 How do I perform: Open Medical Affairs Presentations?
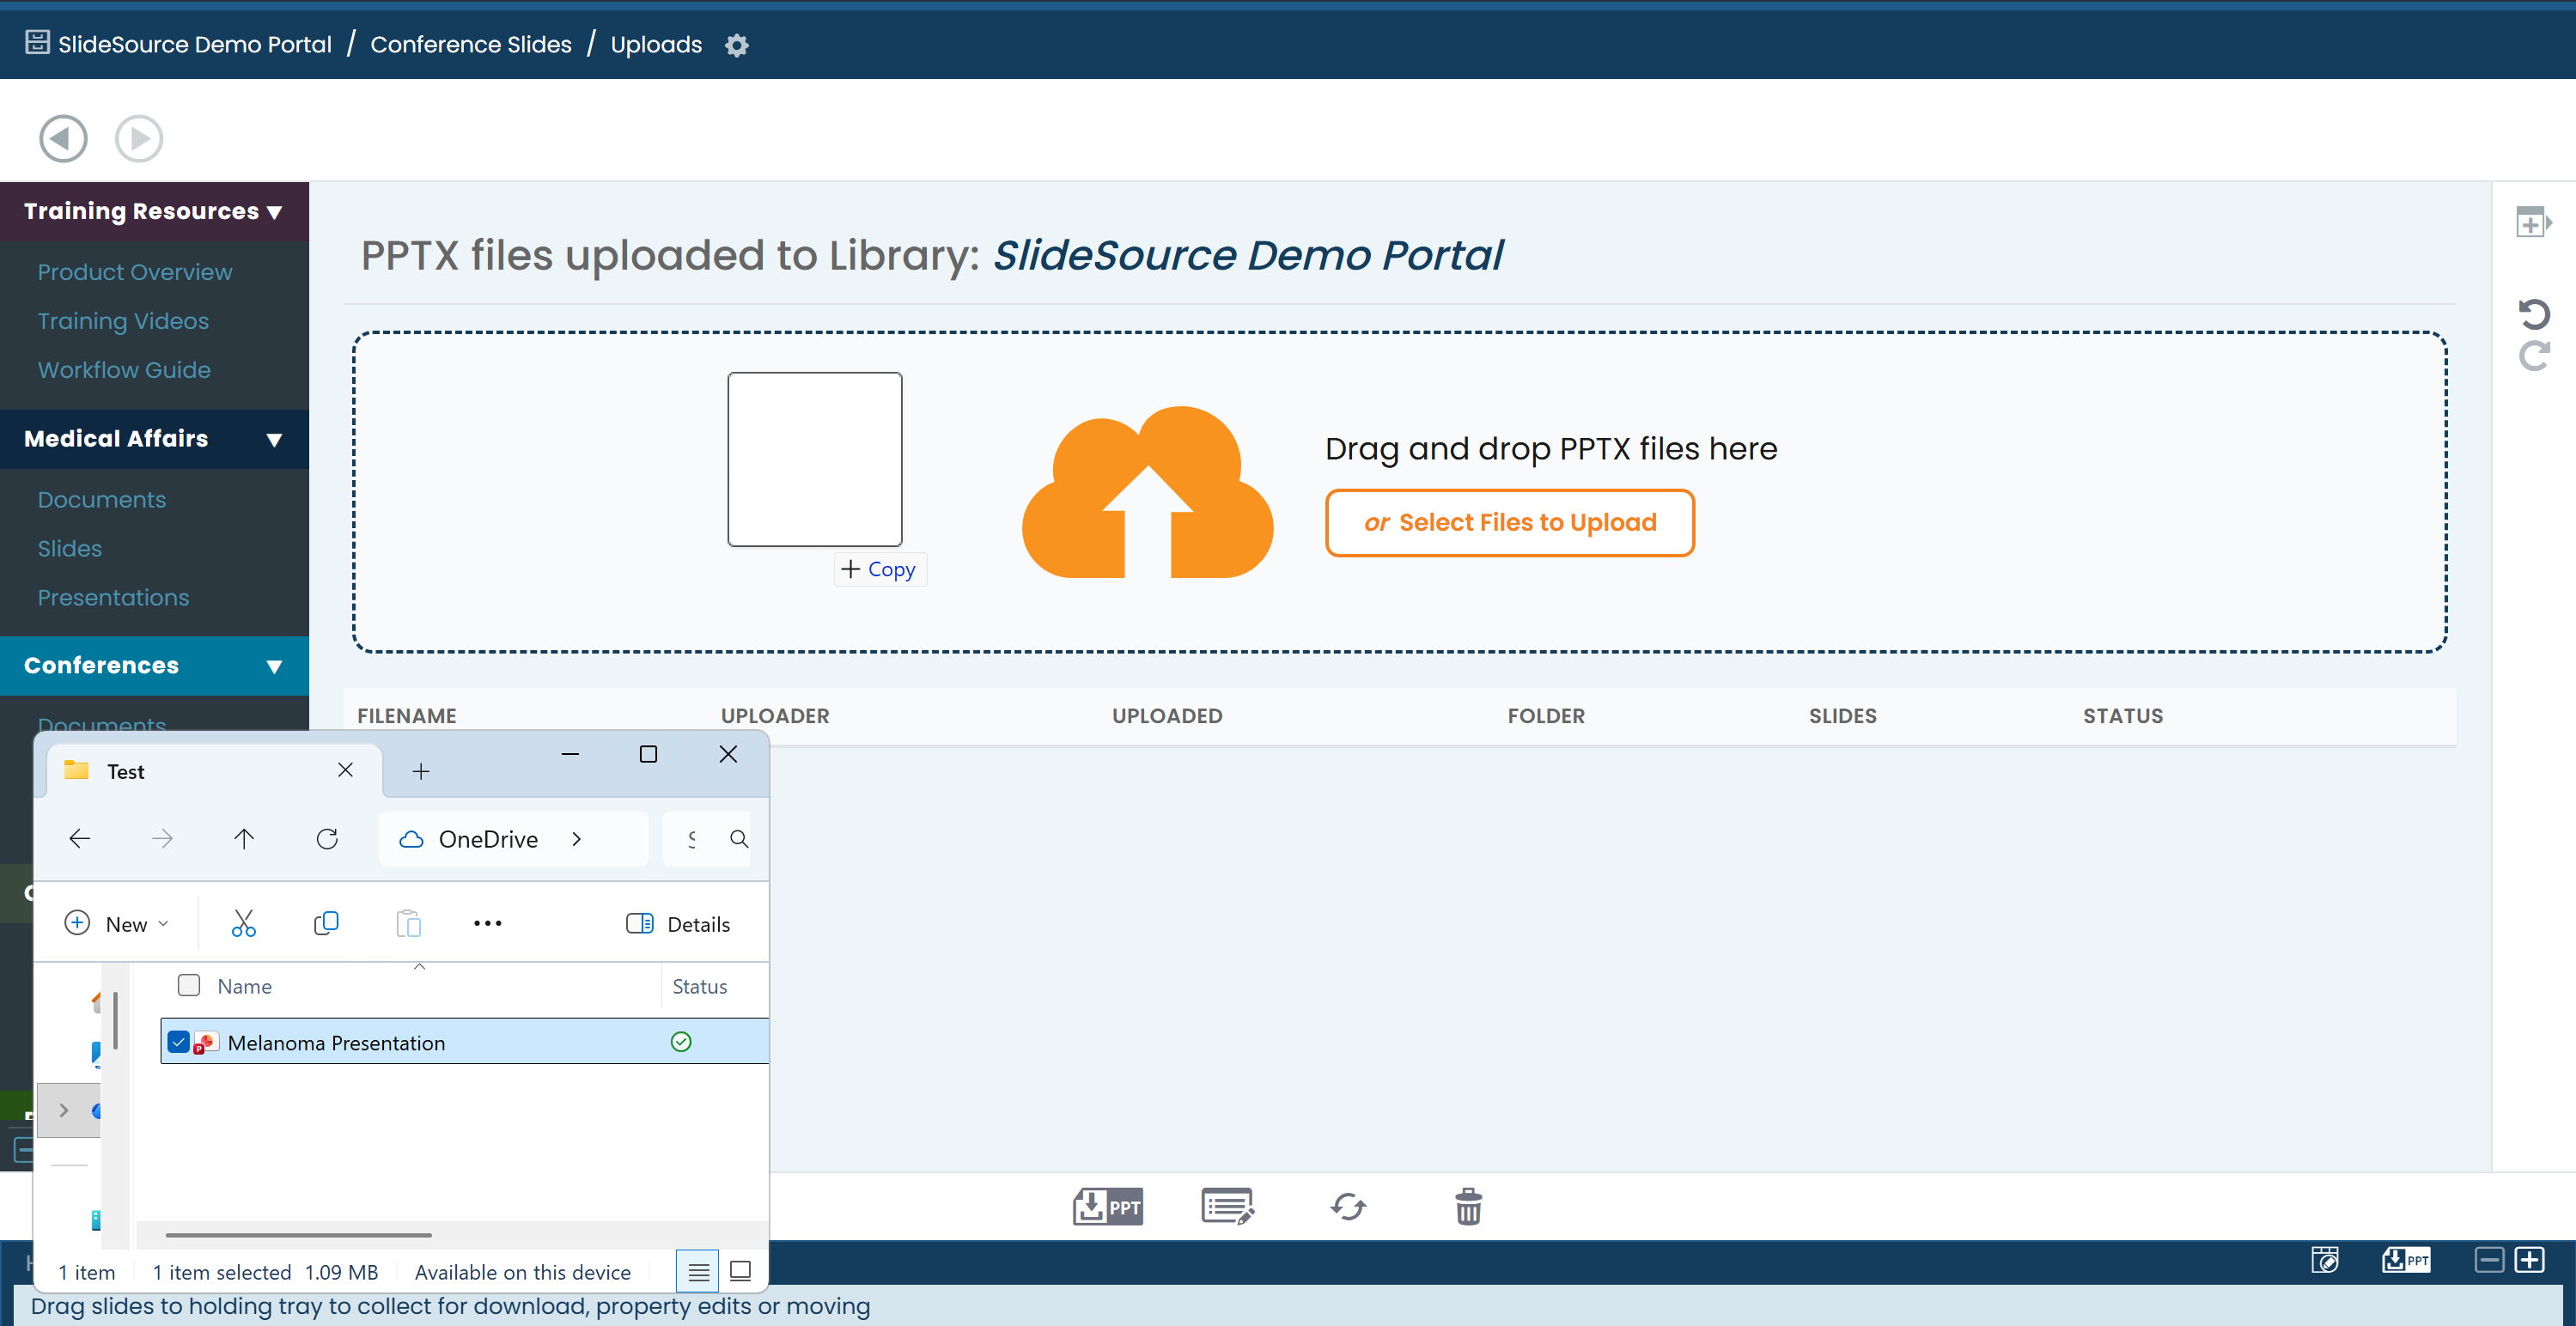(x=113, y=597)
